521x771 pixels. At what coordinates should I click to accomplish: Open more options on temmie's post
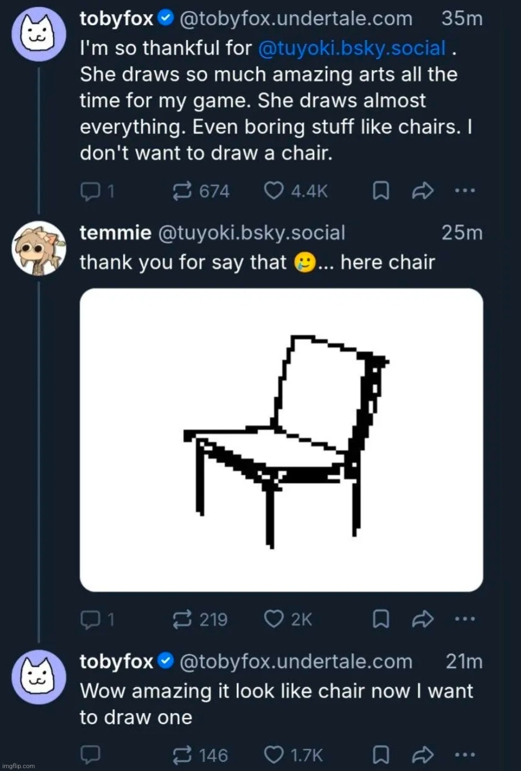click(465, 619)
